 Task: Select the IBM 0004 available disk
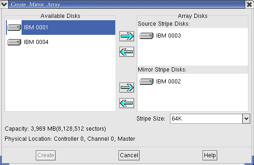[x=61, y=42]
